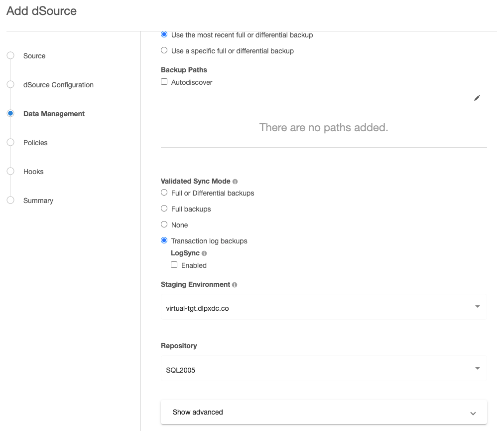Enable the Autodiscover checkbox
Screen dimensions: 497x431
pyautogui.click(x=164, y=81)
